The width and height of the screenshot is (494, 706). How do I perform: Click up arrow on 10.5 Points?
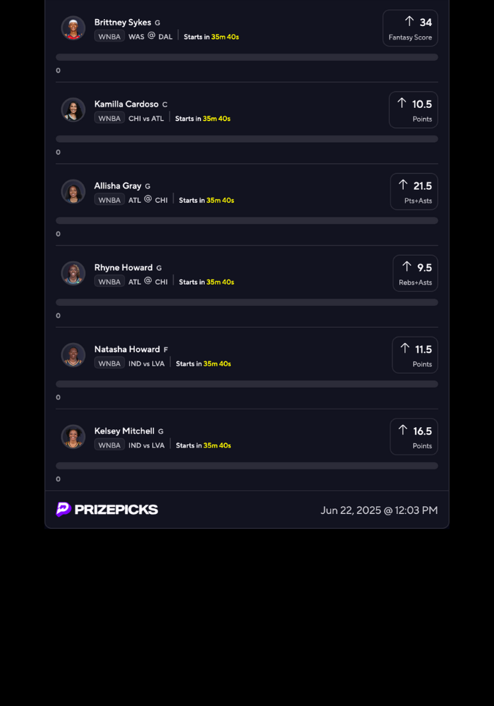pos(402,103)
